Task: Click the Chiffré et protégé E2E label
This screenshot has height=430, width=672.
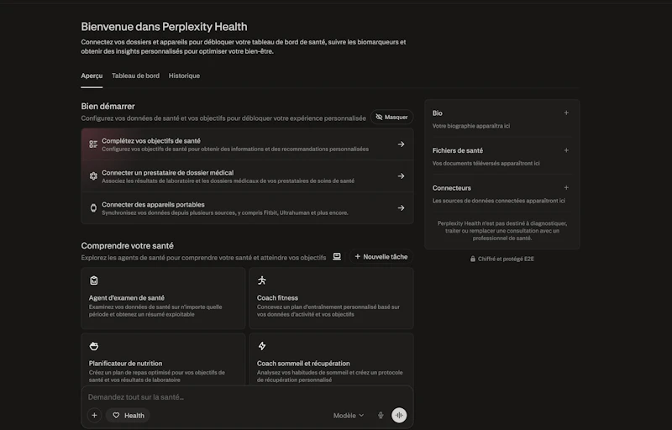Action: click(506, 259)
